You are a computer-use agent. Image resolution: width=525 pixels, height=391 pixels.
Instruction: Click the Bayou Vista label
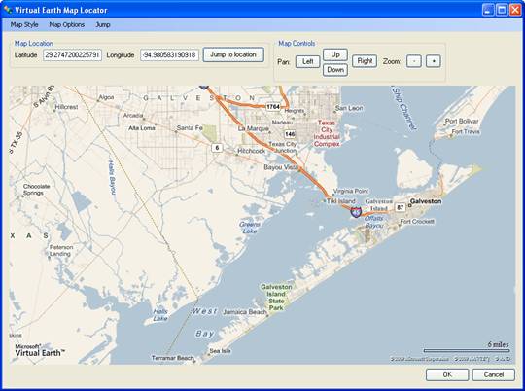click(x=281, y=167)
